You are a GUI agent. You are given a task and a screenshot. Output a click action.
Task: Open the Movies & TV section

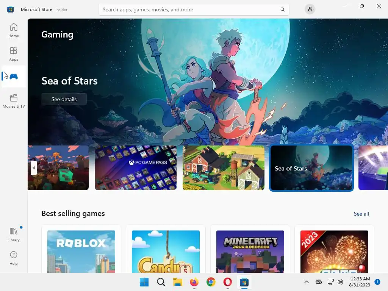pos(14,101)
